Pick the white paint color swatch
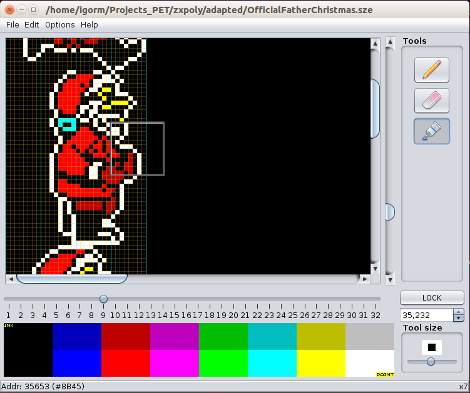The image size is (470, 393). (370, 364)
